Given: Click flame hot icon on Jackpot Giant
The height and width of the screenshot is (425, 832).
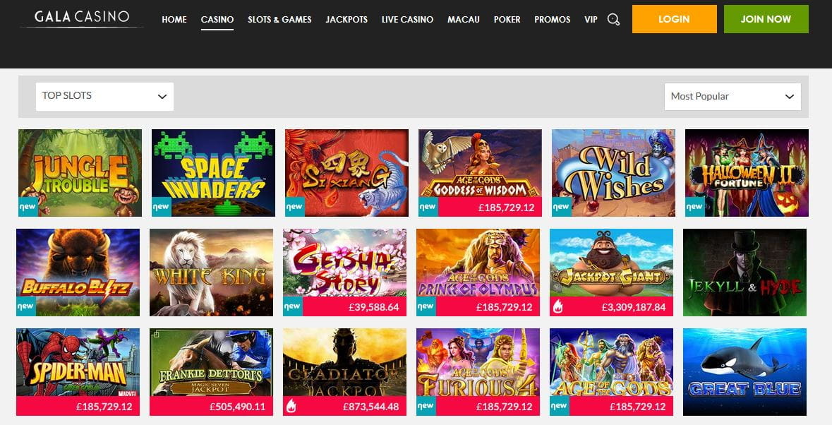Looking at the screenshot, I should pyautogui.click(x=557, y=306).
